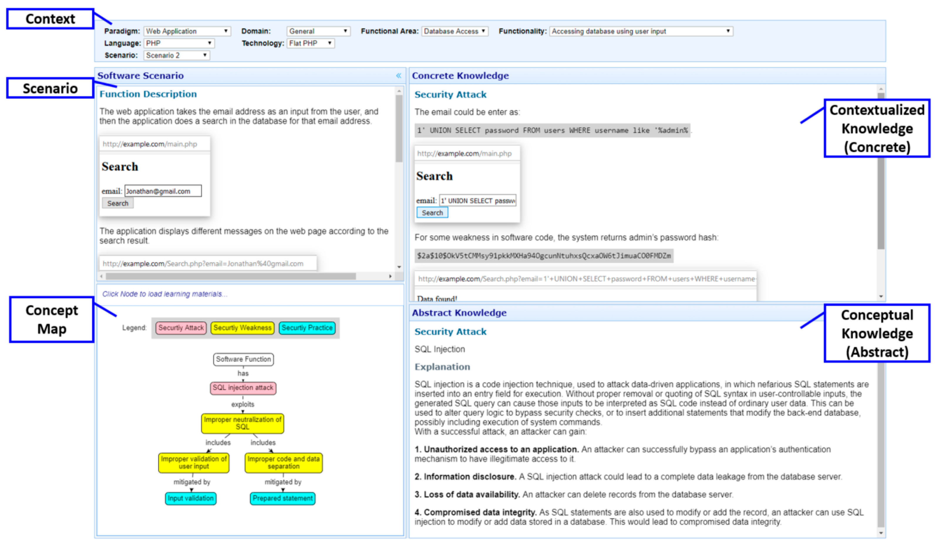Open the Language dropdown showing PHP
Image resolution: width=936 pixels, height=546 pixels.
point(179,43)
